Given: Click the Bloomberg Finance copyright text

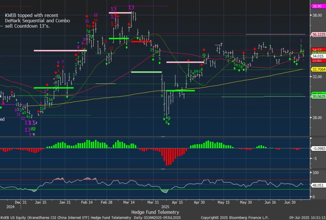Looking at the screenshot, I should pyautogui.click(x=235, y=217).
